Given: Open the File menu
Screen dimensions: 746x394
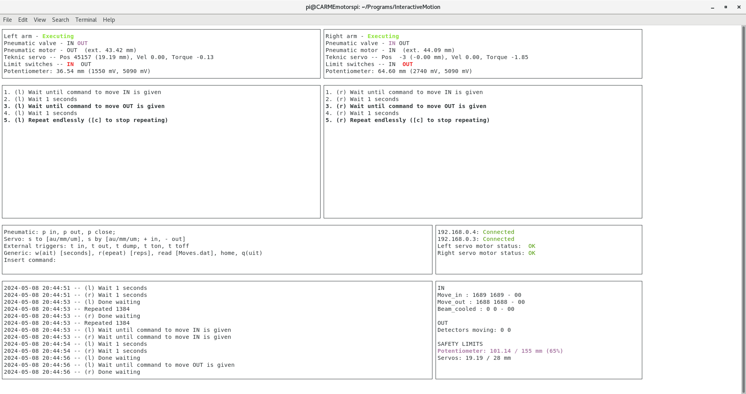Looking at the screenshot, I should coord(7,20).
